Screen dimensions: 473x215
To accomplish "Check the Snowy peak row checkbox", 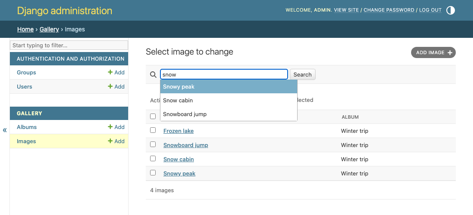I will point(153,173).
